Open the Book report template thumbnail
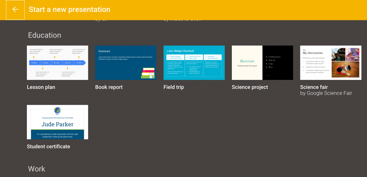This screenshot has width=367, height=177. click(126, 63)
